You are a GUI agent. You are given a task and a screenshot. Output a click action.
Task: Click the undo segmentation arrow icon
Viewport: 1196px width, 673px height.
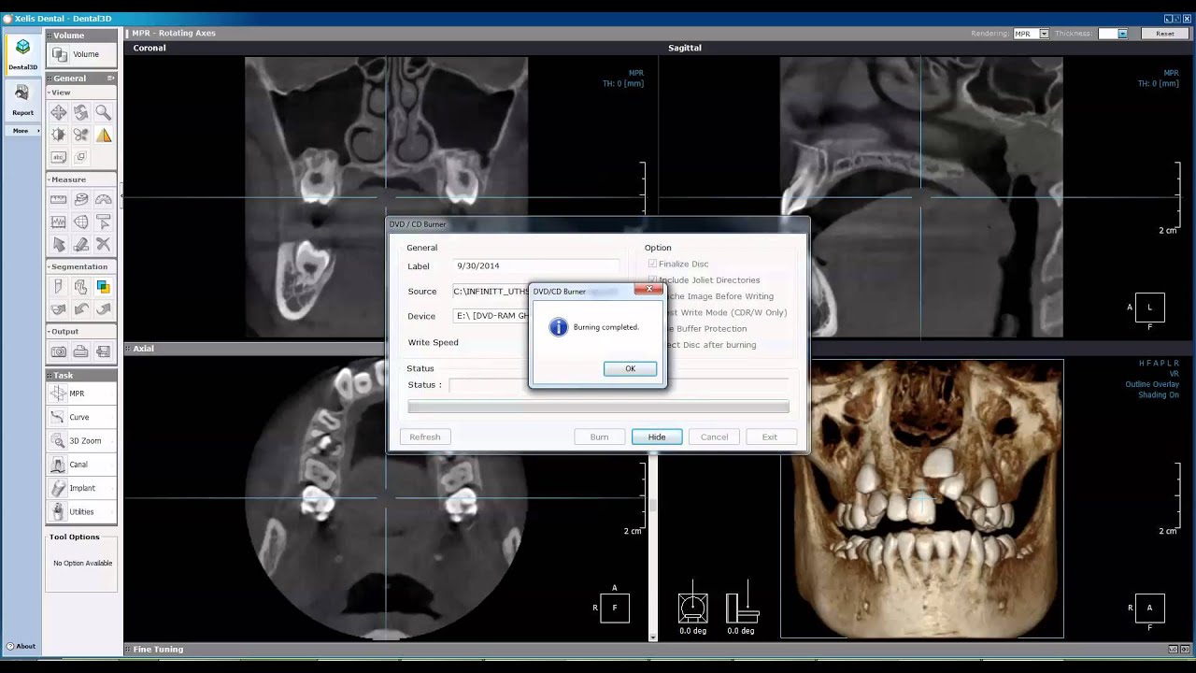[x=81, y=309]
